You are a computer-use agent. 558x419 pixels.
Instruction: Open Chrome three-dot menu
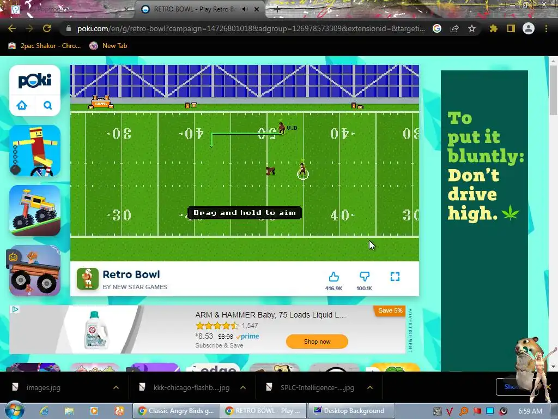(546, 28)
